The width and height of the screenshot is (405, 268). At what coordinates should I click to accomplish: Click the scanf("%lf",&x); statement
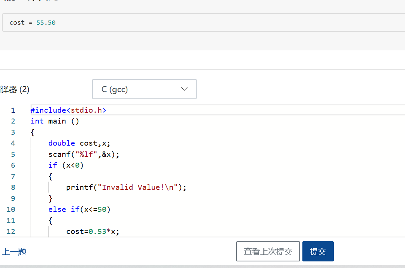click(x=84, y=155)
